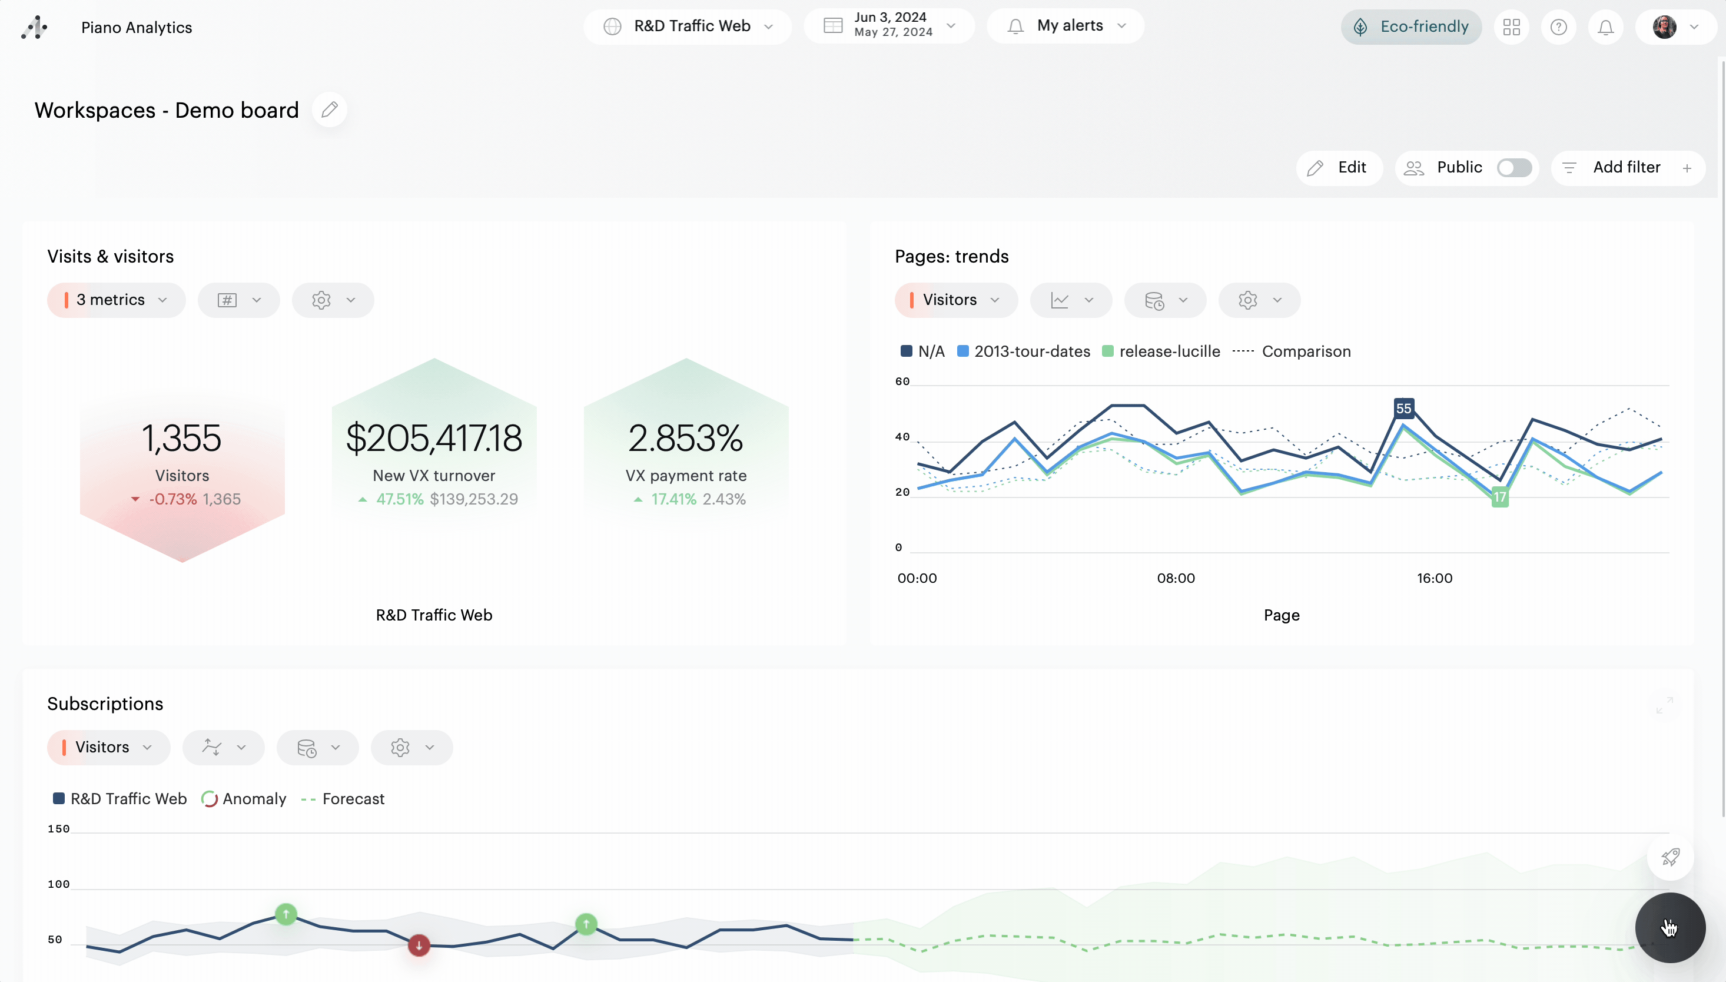Click the Page axis label
This screenshot has width=1726, height=982.
(1282, 615)
